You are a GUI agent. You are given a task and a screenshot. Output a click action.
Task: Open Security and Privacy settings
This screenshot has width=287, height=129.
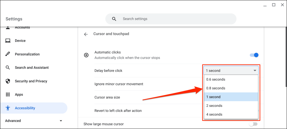coord(31,81)
